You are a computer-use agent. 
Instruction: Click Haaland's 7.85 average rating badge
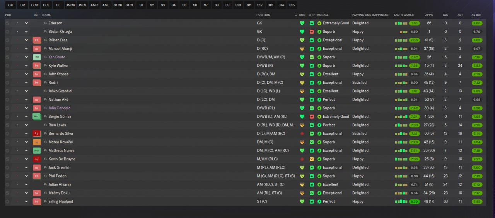477,201
